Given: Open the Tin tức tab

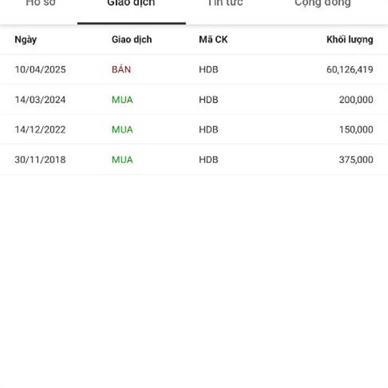Looking at the screenshot, I should pyautogui.click(x=225, y=3).
